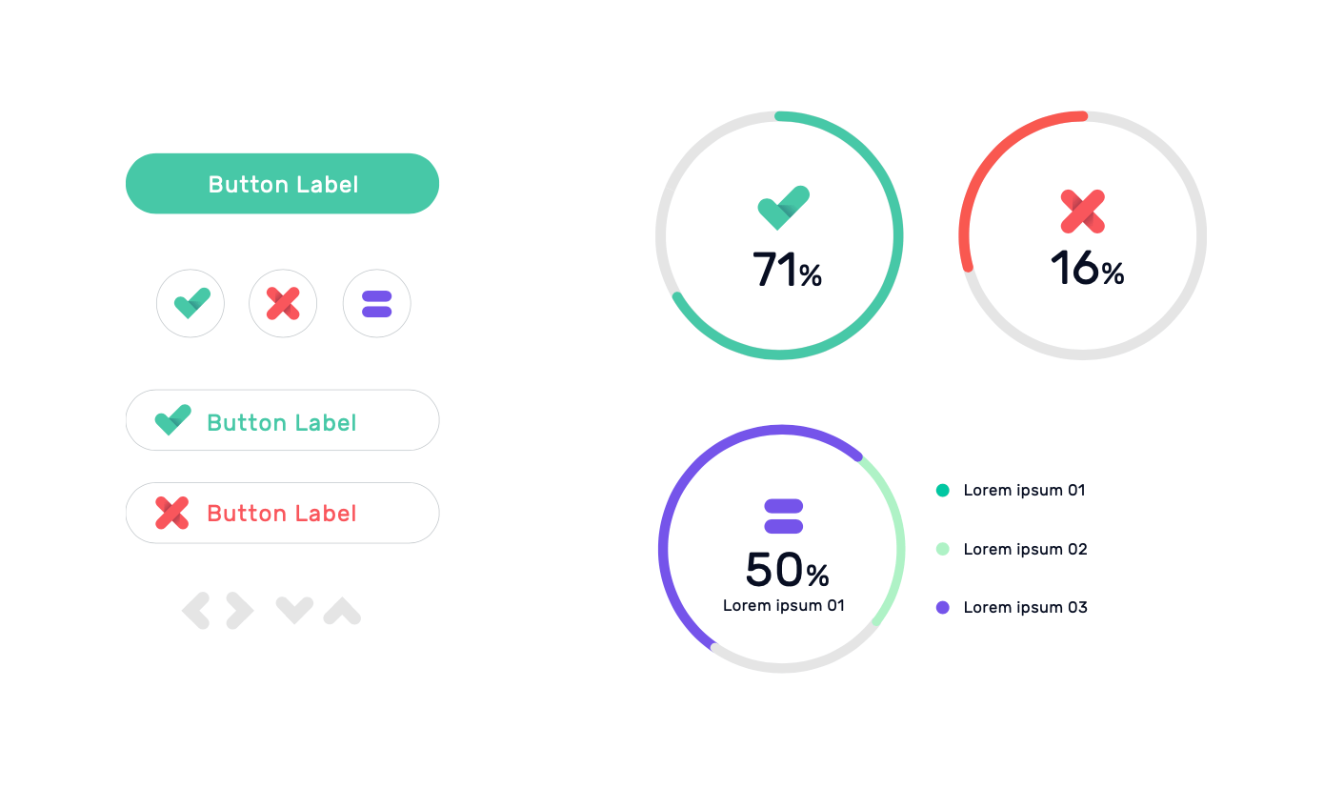Collapse using the gray up chevron
The image size is (1324, 789).
click(342, 611)
